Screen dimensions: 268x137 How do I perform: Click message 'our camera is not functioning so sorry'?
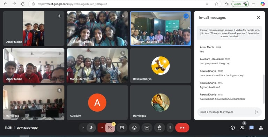222,75
